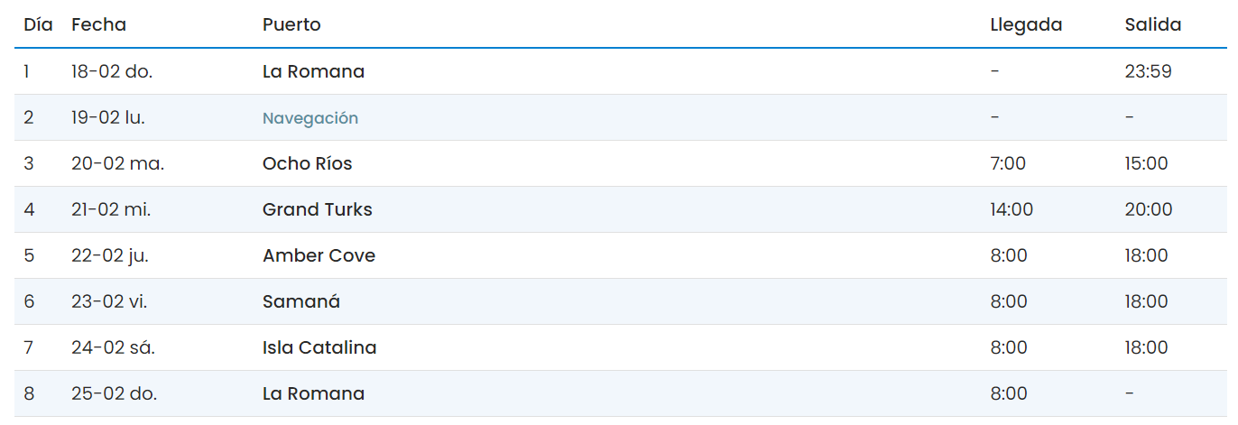Click the Puerto column header
The width and height of the screenshot is (1238, 425).
[x=291, y=24]
